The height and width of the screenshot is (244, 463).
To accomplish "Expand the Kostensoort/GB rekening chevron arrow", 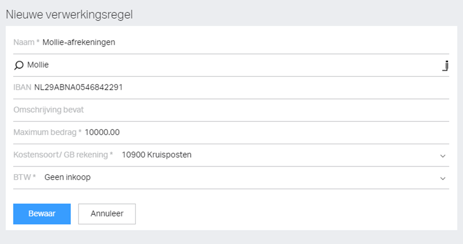I will point(443,156).
